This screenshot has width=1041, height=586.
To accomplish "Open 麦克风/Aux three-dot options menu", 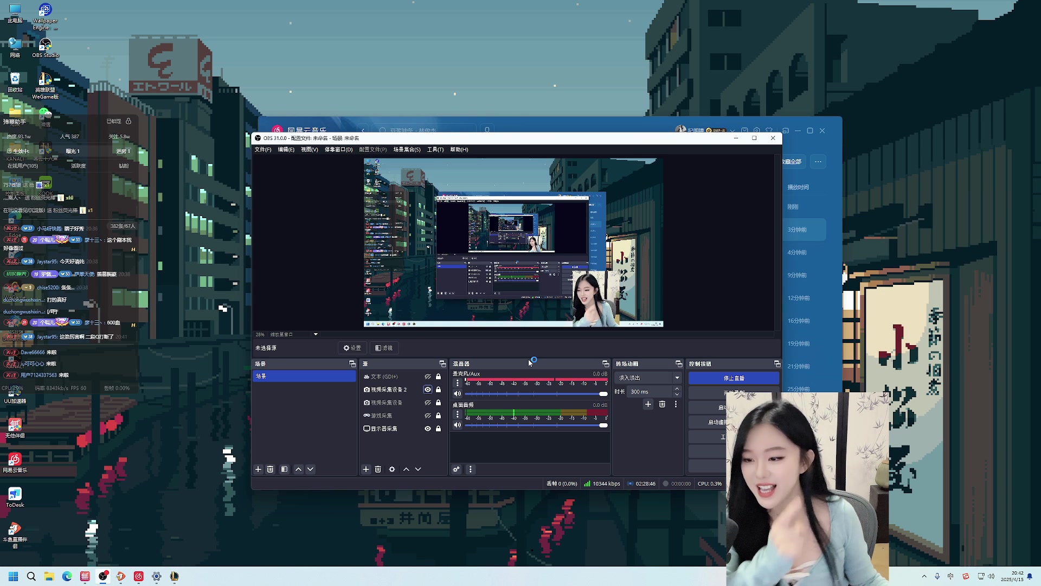I will (x=457, y=383).
